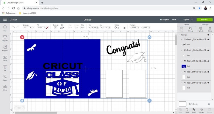
Task: Go back with browser Back button
Action: pyautogui.click(x=4, y=8)
